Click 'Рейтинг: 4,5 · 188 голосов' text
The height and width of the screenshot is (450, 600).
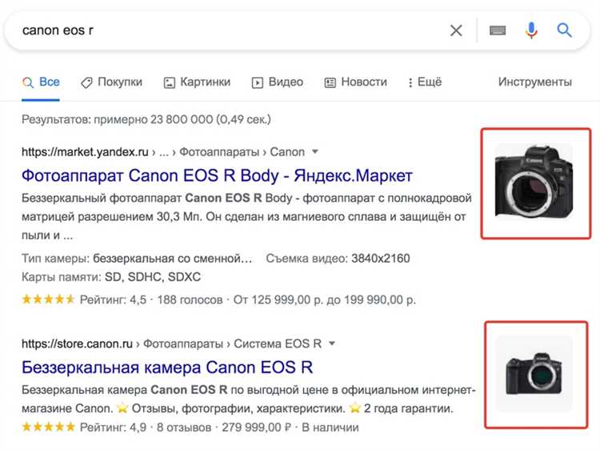coord(151,299)
